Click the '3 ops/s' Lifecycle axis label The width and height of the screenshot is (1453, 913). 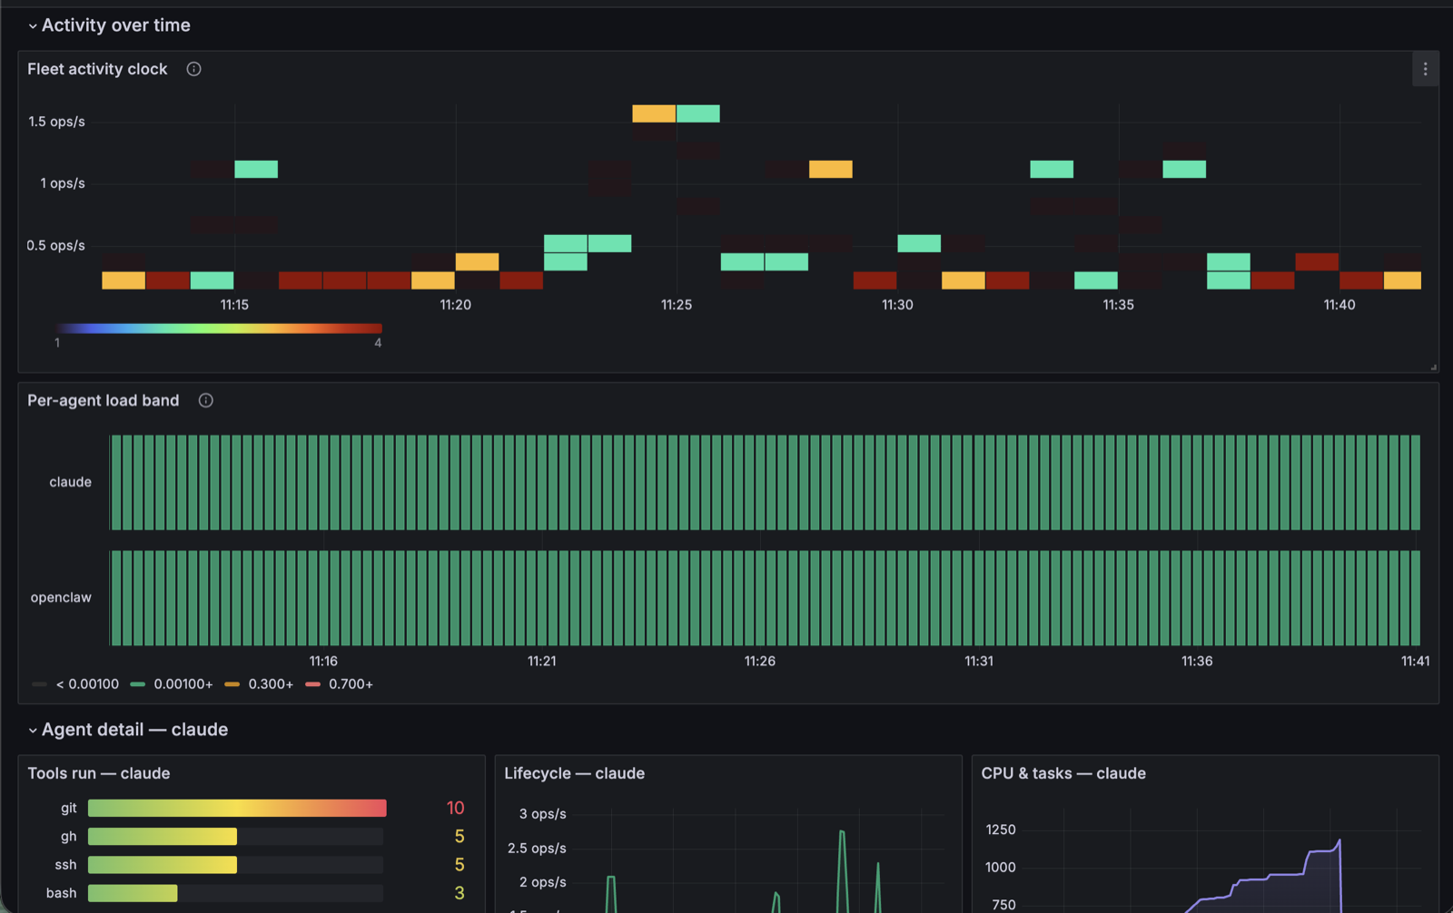pyautogui.click(x=542, y=814)
